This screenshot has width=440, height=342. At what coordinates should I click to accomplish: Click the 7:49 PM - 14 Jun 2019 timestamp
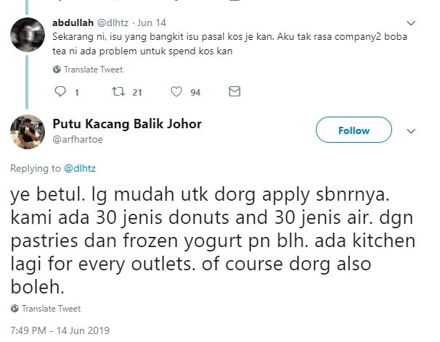pyautogui.click(x=60, y=330)
